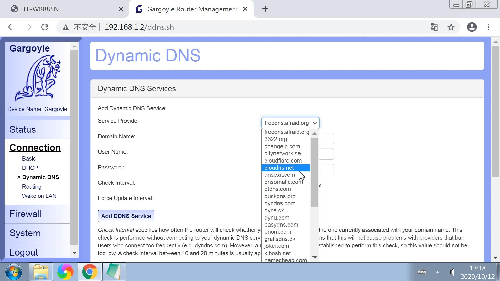Screen dimensions: 500x281
Task: Switch to TL-WR885N browser tab
Action: pyautogui.click(x=41, y=9)
